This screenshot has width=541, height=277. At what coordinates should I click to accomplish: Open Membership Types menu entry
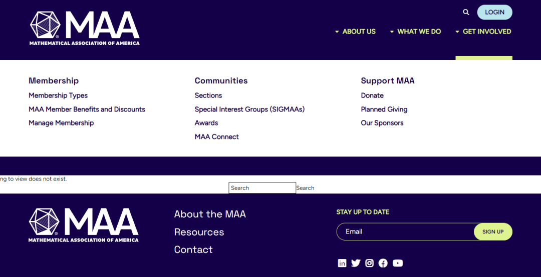coord(58,95)
